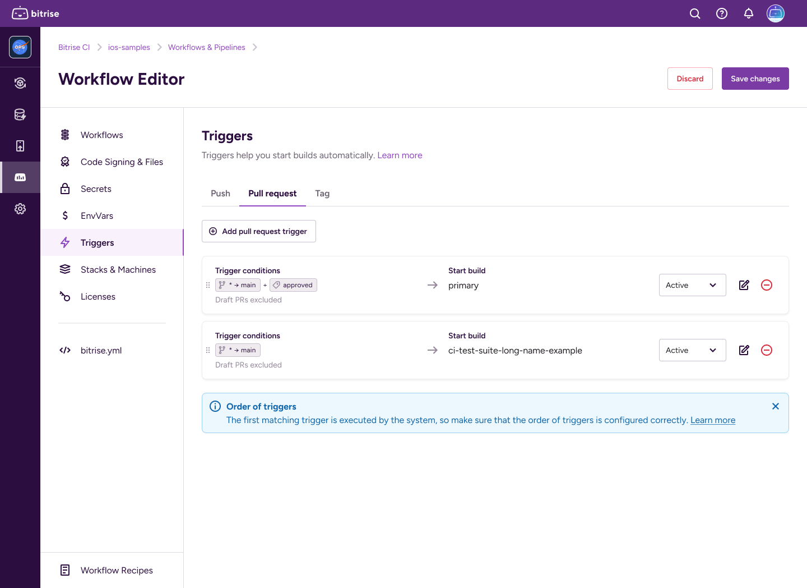The width and height of the screenshot is (807, 588).
Task: Open the settings gear in left sidebar
Action: tap(20, 209)
